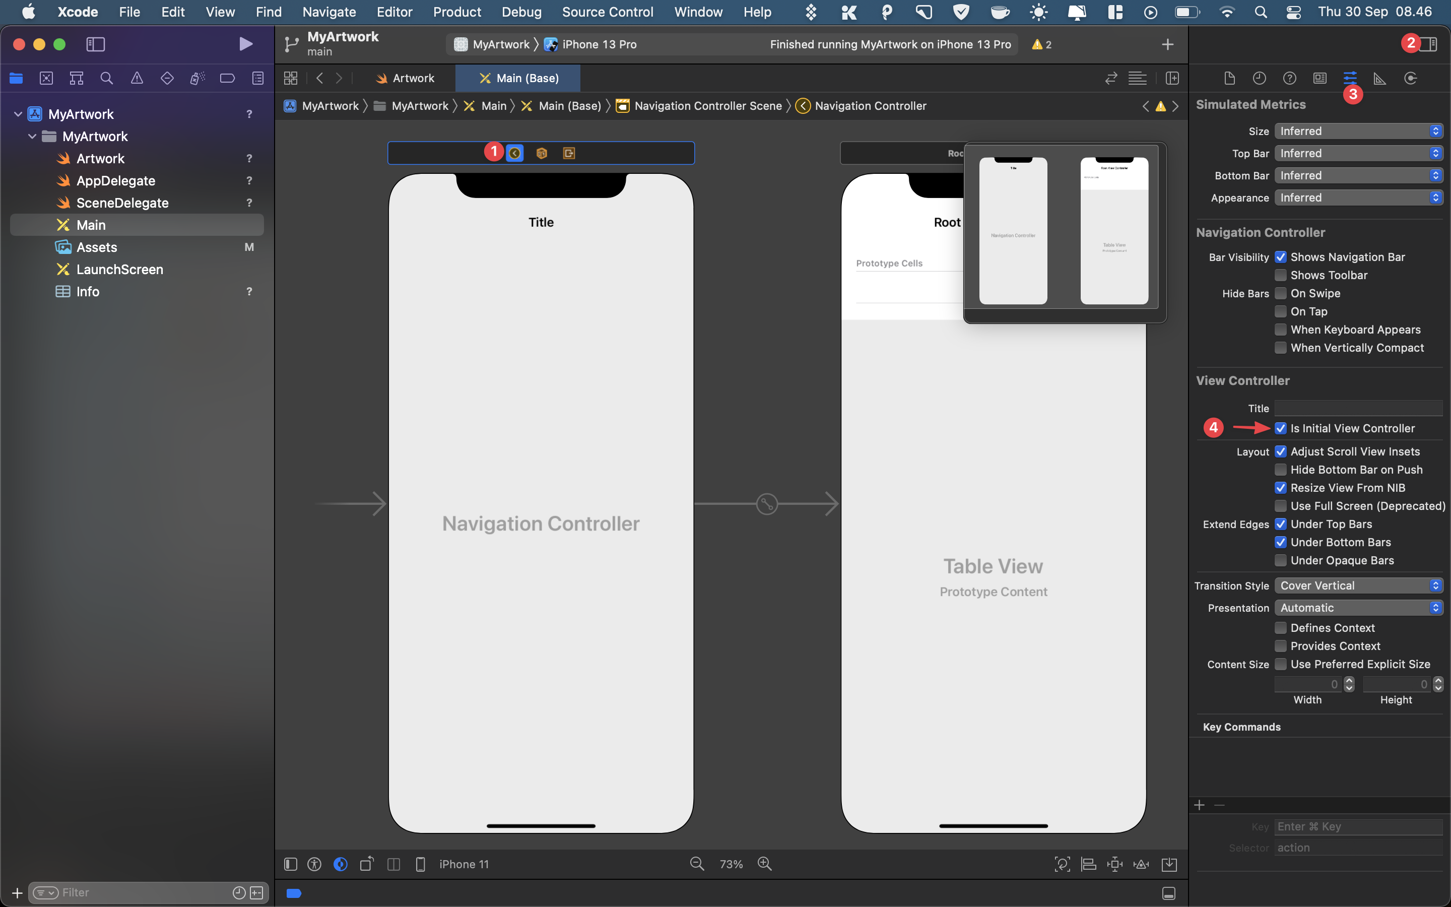Open the Presentation dropdown
This screenshot has width=1451, height=907.
coord(1358,608)
